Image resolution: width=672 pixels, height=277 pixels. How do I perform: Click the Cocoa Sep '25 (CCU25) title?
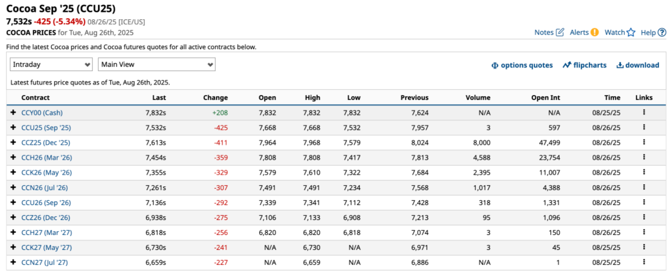[x=61, y=9]
